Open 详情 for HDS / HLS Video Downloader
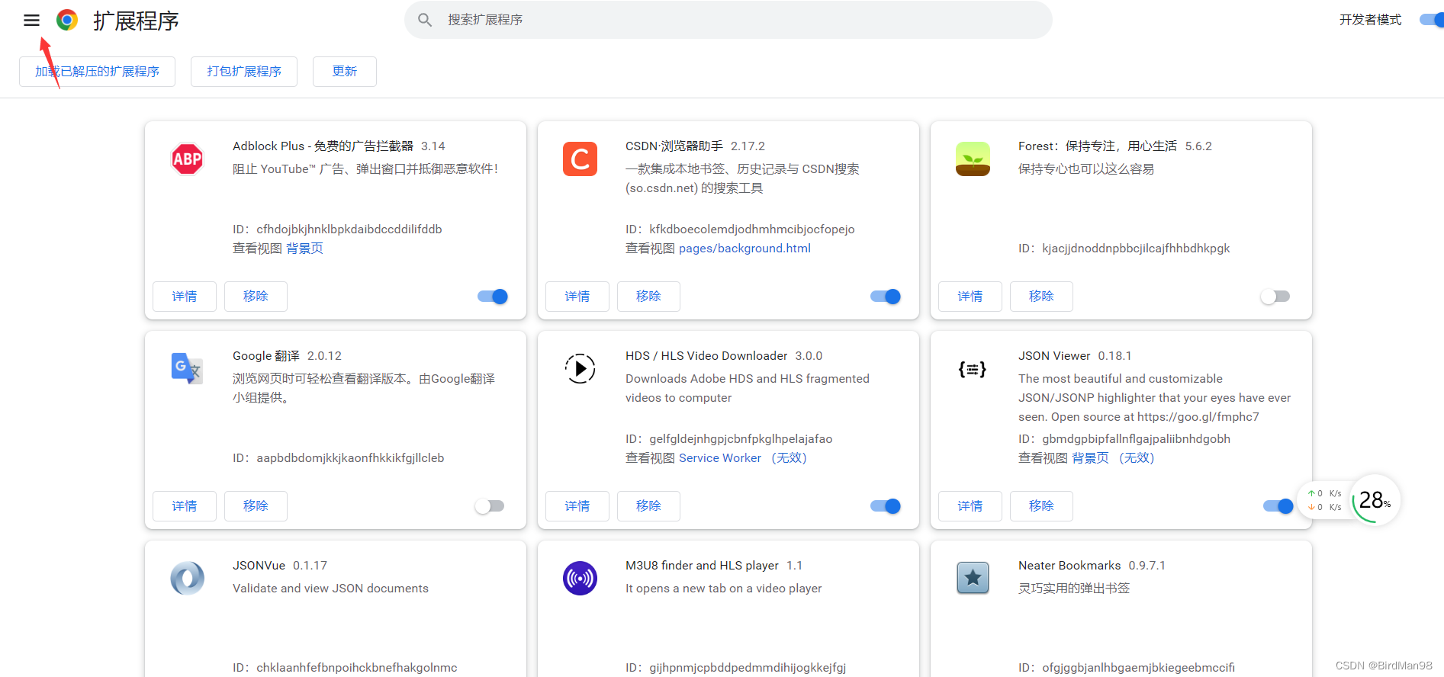This screenshot has width=1444, height=677. 577,506
